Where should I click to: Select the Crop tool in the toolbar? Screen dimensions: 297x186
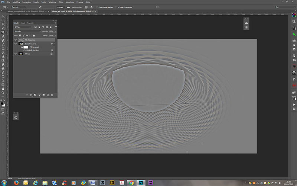click(x=3, y=32)
